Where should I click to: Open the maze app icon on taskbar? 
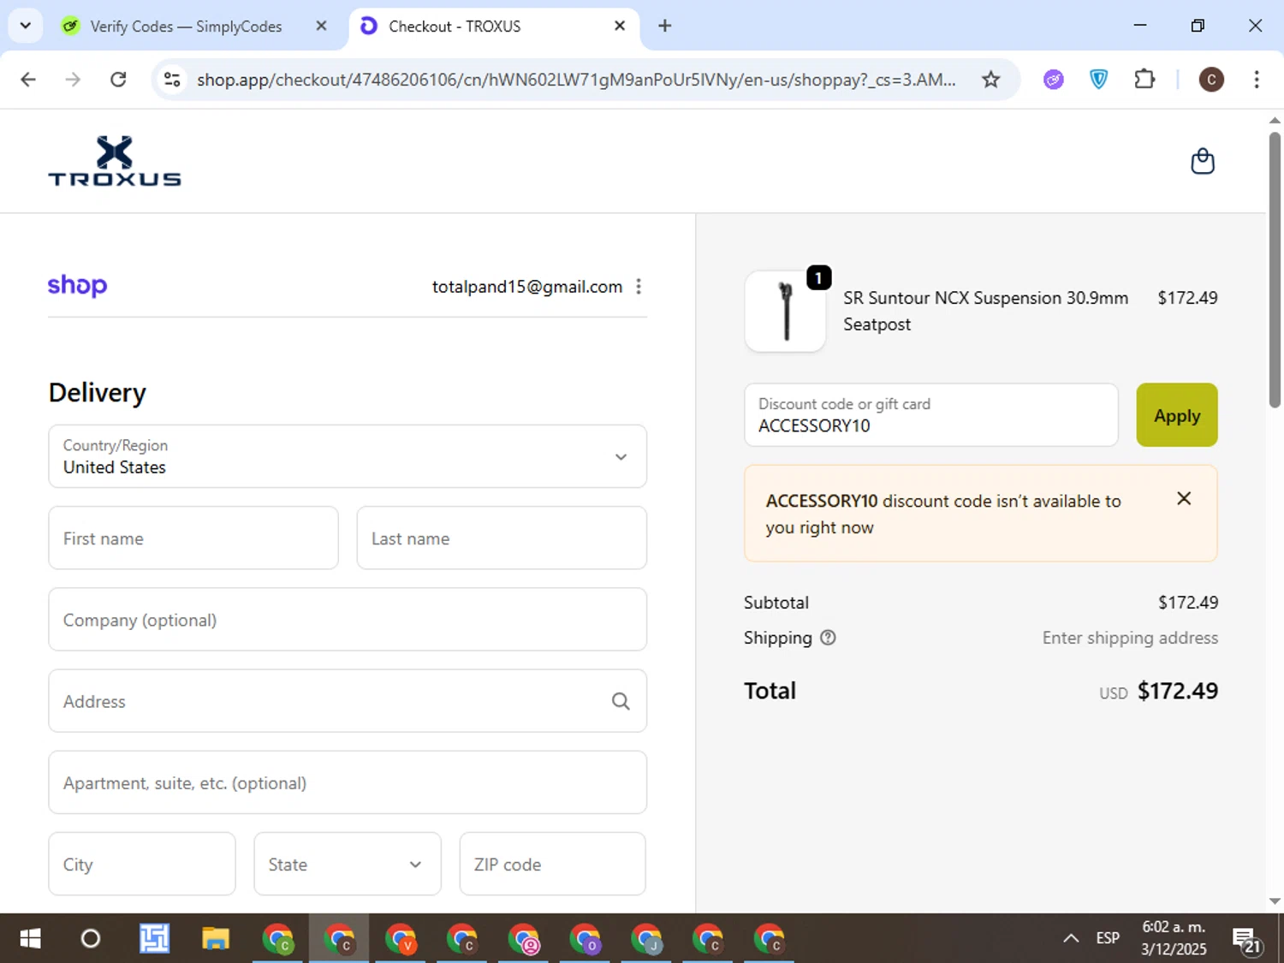[x=154, y=939]
